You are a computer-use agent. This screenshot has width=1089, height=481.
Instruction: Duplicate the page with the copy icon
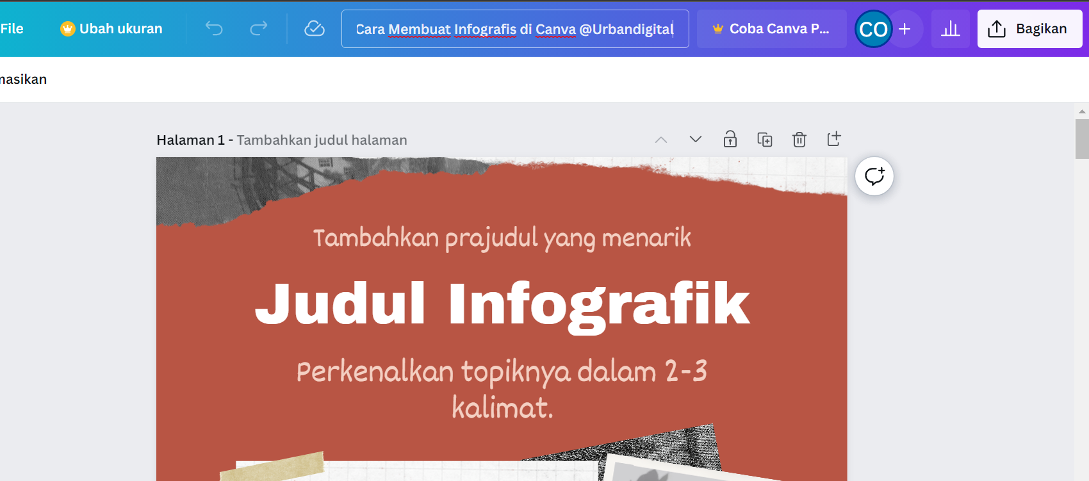(765, 139)
